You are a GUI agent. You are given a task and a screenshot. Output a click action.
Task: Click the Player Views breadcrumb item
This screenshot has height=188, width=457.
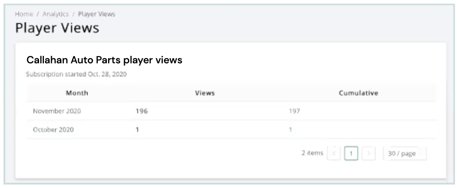[97, 14]
